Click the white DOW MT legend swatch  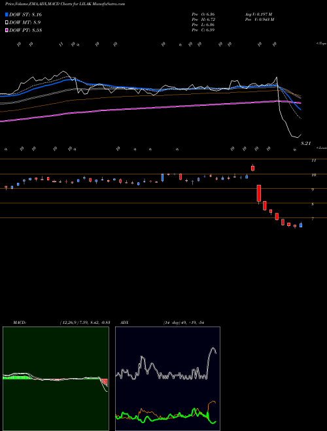pyautogui.click(x=7, y=23)
